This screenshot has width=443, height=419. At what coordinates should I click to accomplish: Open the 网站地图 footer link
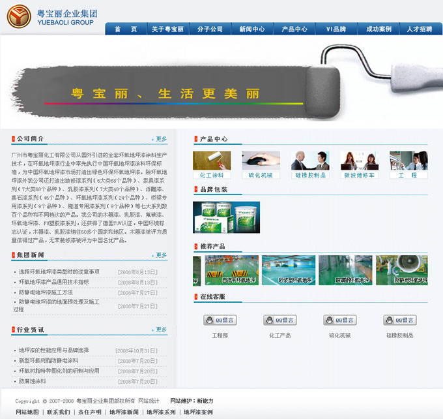click(x=27, y=412)
